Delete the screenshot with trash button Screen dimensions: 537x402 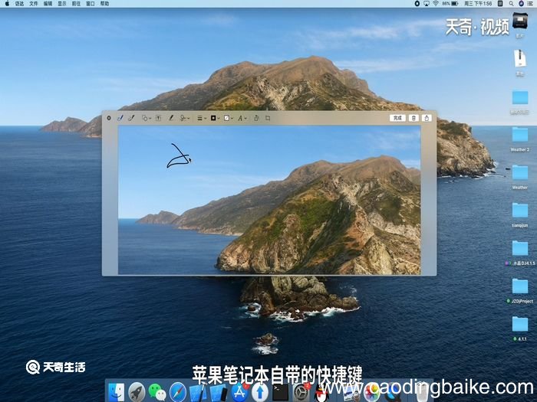tap(413, 118)
